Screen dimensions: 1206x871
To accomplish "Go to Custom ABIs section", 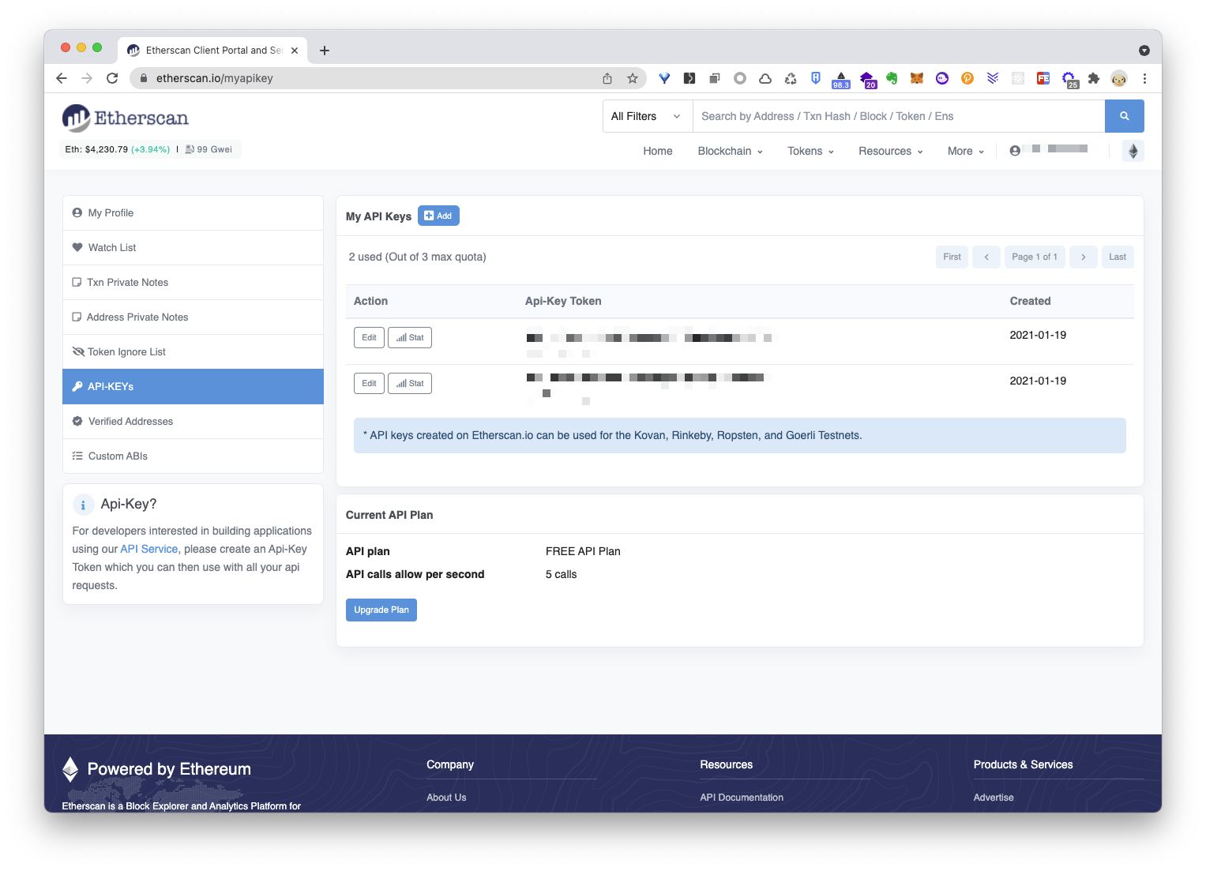I will click(x=118, y=456).
